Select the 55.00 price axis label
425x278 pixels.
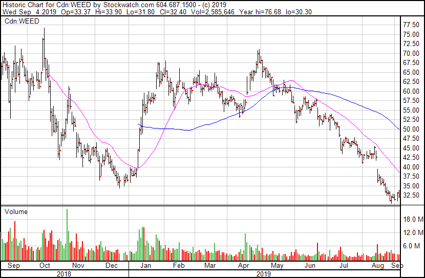click(411, 110)
